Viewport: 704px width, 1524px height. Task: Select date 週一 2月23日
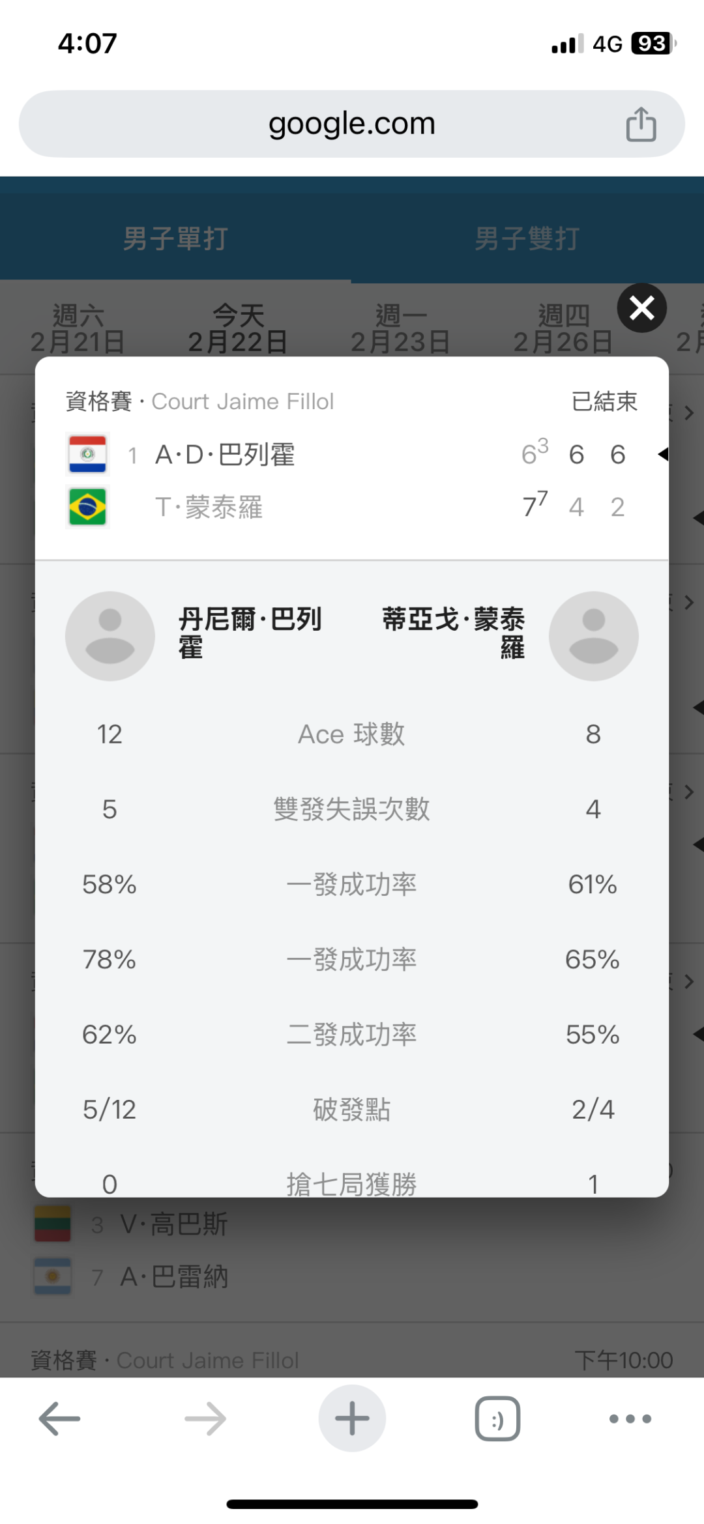click(400, 328)
